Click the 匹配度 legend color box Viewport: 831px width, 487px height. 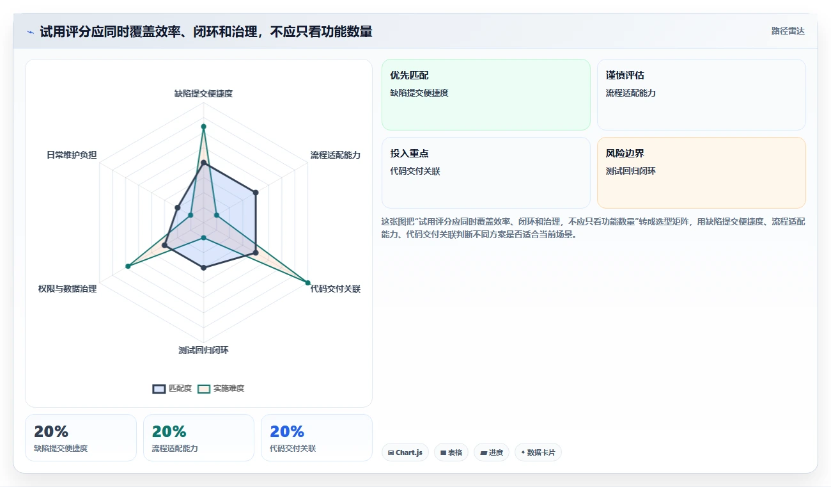coord(159,388)
